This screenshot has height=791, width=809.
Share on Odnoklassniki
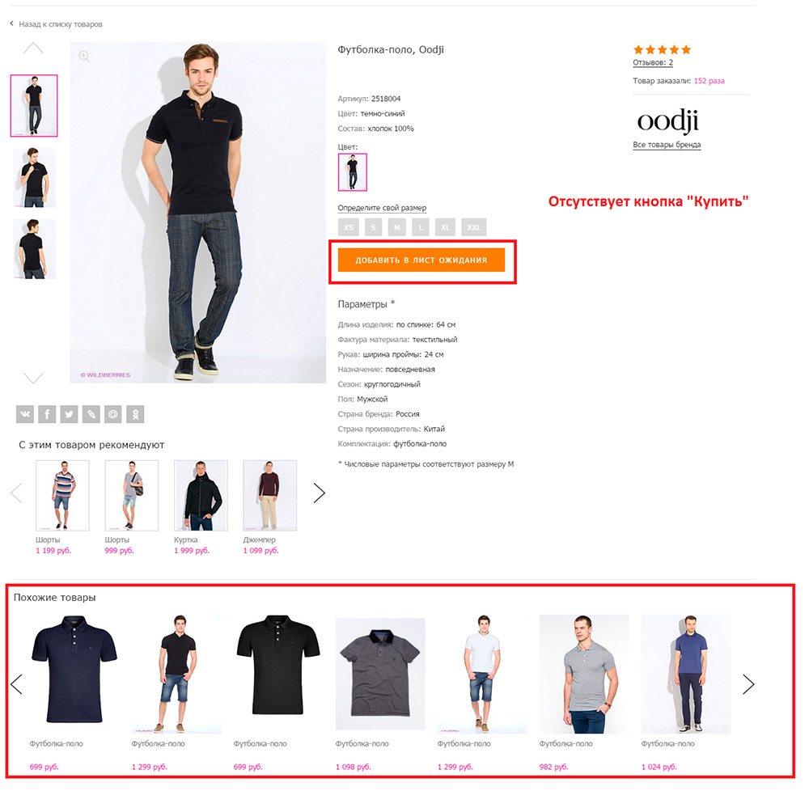coord(135,414)
